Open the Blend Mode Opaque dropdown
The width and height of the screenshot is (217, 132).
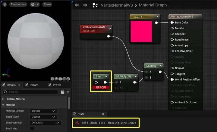[44, 117]
